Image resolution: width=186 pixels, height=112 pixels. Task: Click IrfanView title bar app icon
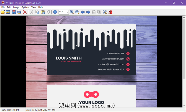[x=3, y=2]
